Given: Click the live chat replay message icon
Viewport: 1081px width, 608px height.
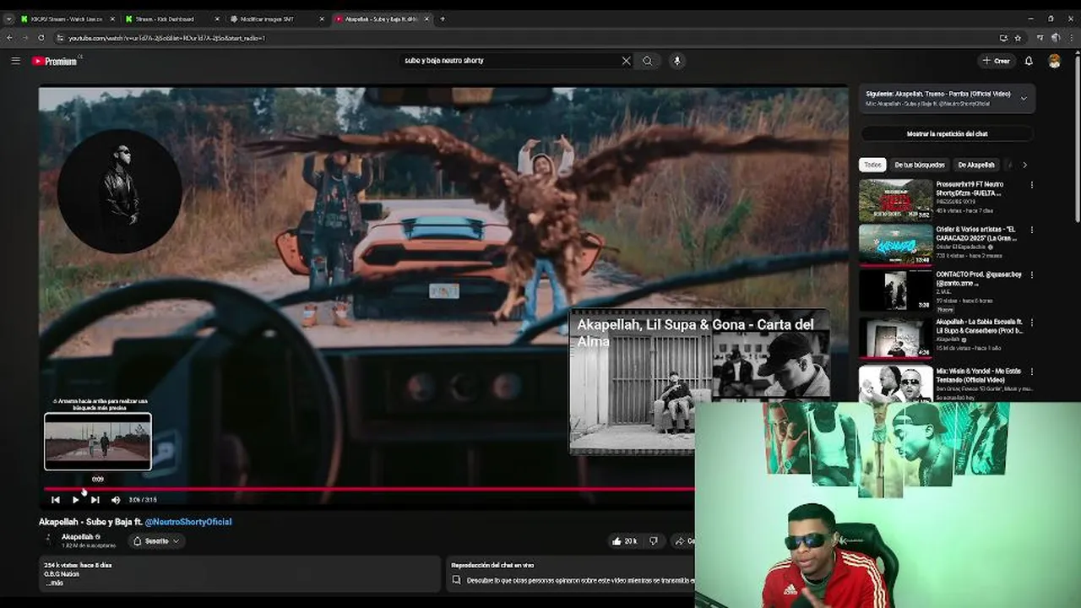Looking at the screenshot, I should pos(456,580).
